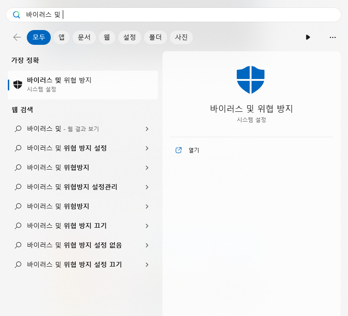Click the 바이러스 및 위협 방지 title in preview
The width and height of the screenshot is (348, 316).
pyautogui.click(x=252, y=109)
